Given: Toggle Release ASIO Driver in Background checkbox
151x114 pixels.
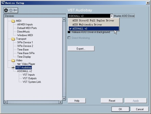Looking at the screenshot, I should (x=69, y=32).
